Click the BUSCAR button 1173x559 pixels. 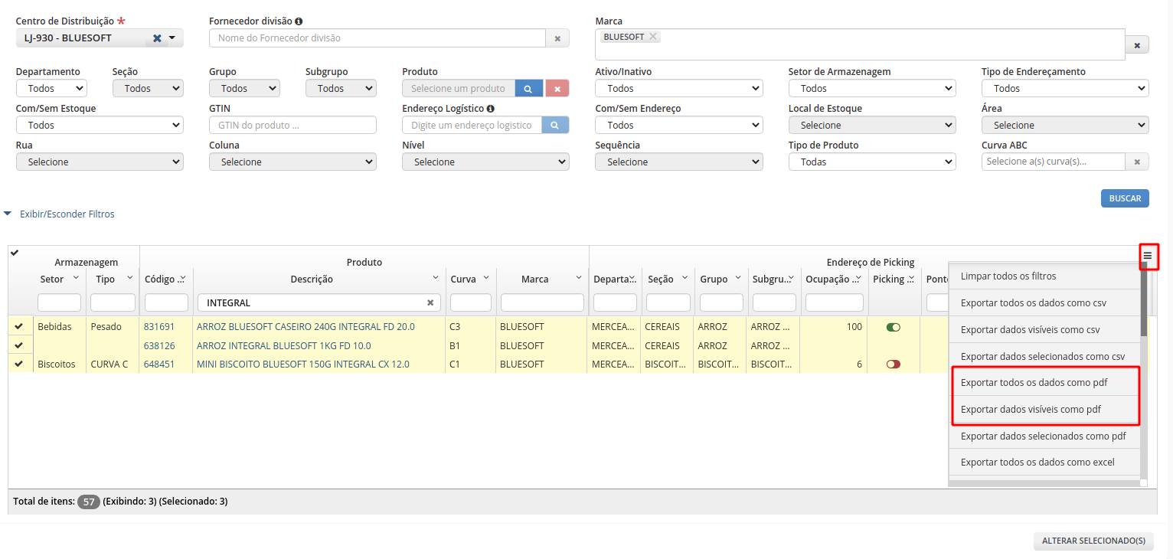point(1125,198)
